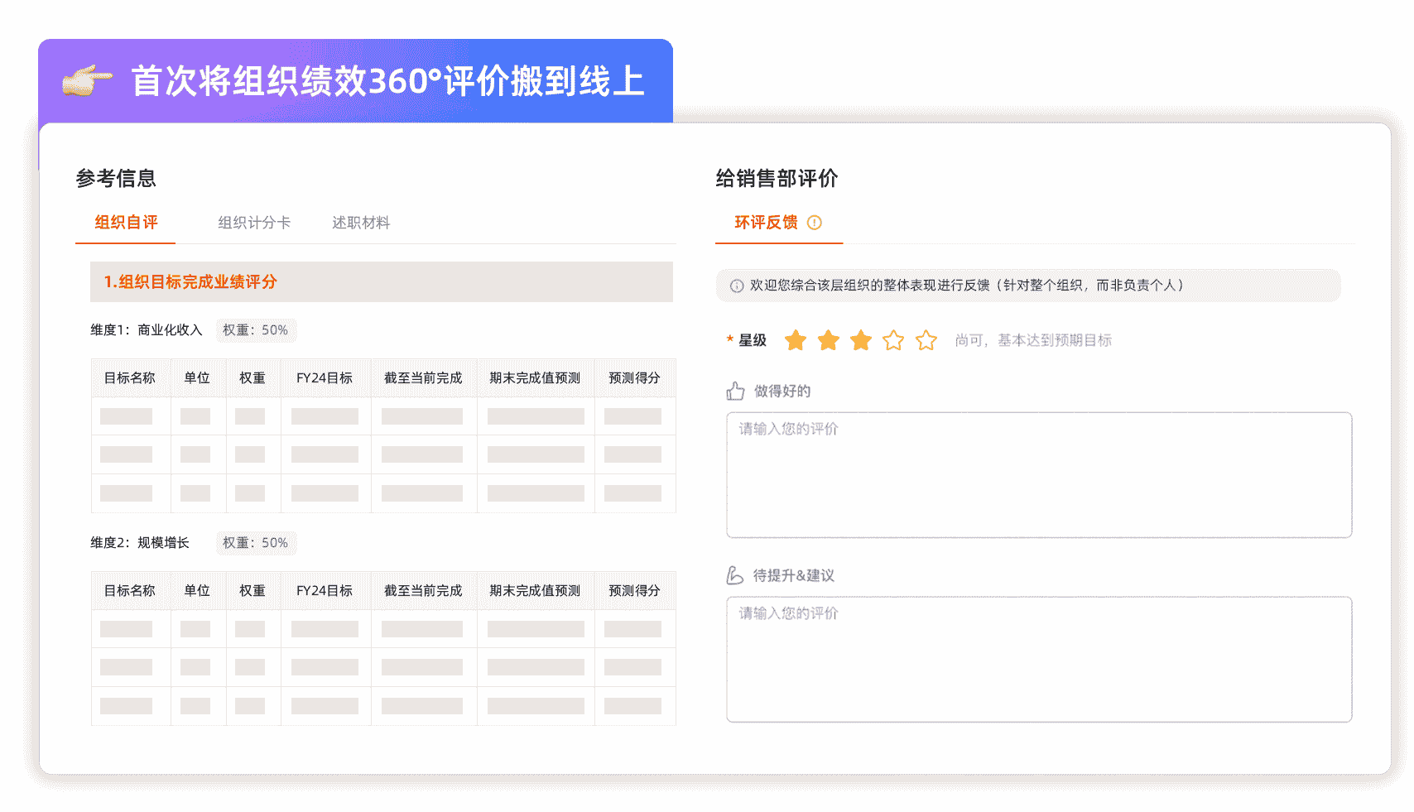Click the 待提升&建议 muscle icon
The width and height of the screenshot is (1414, 812).
coord(735,575)
